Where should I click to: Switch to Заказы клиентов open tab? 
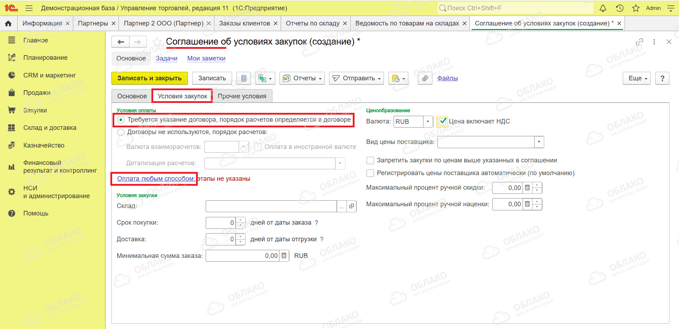pos(244,23)
